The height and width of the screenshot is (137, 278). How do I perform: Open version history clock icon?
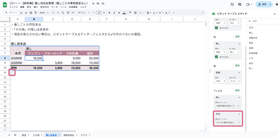pyautogui.click(x=232, y=4)
